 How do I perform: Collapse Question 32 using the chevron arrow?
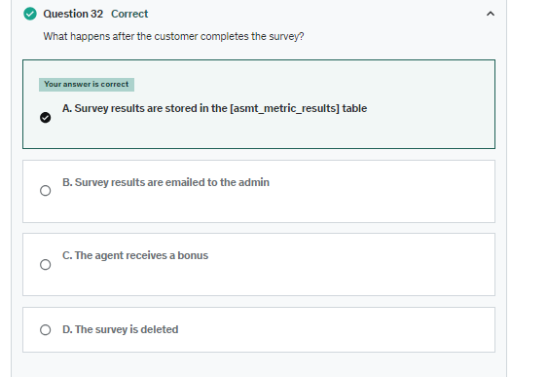coord(491,14)
